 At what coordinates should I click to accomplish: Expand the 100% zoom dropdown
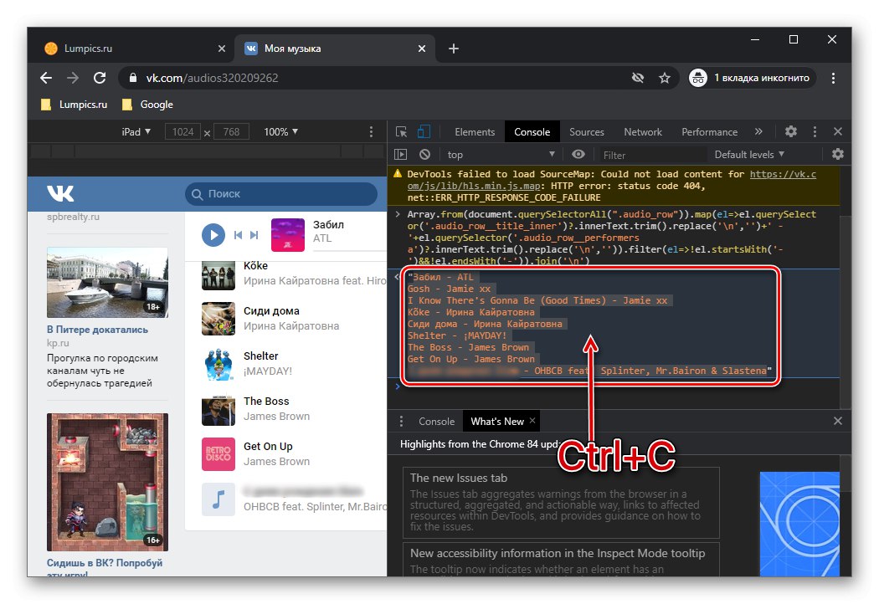pyautogui.click(x=280, y=131)
